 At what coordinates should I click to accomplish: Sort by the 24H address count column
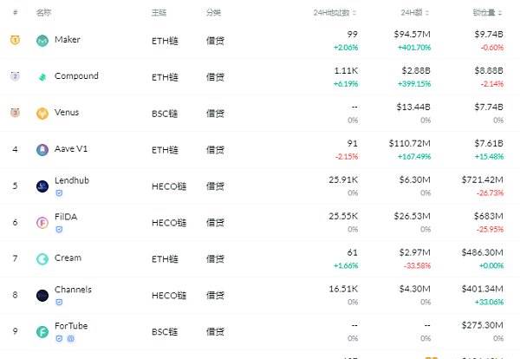[x=335, y=13]
